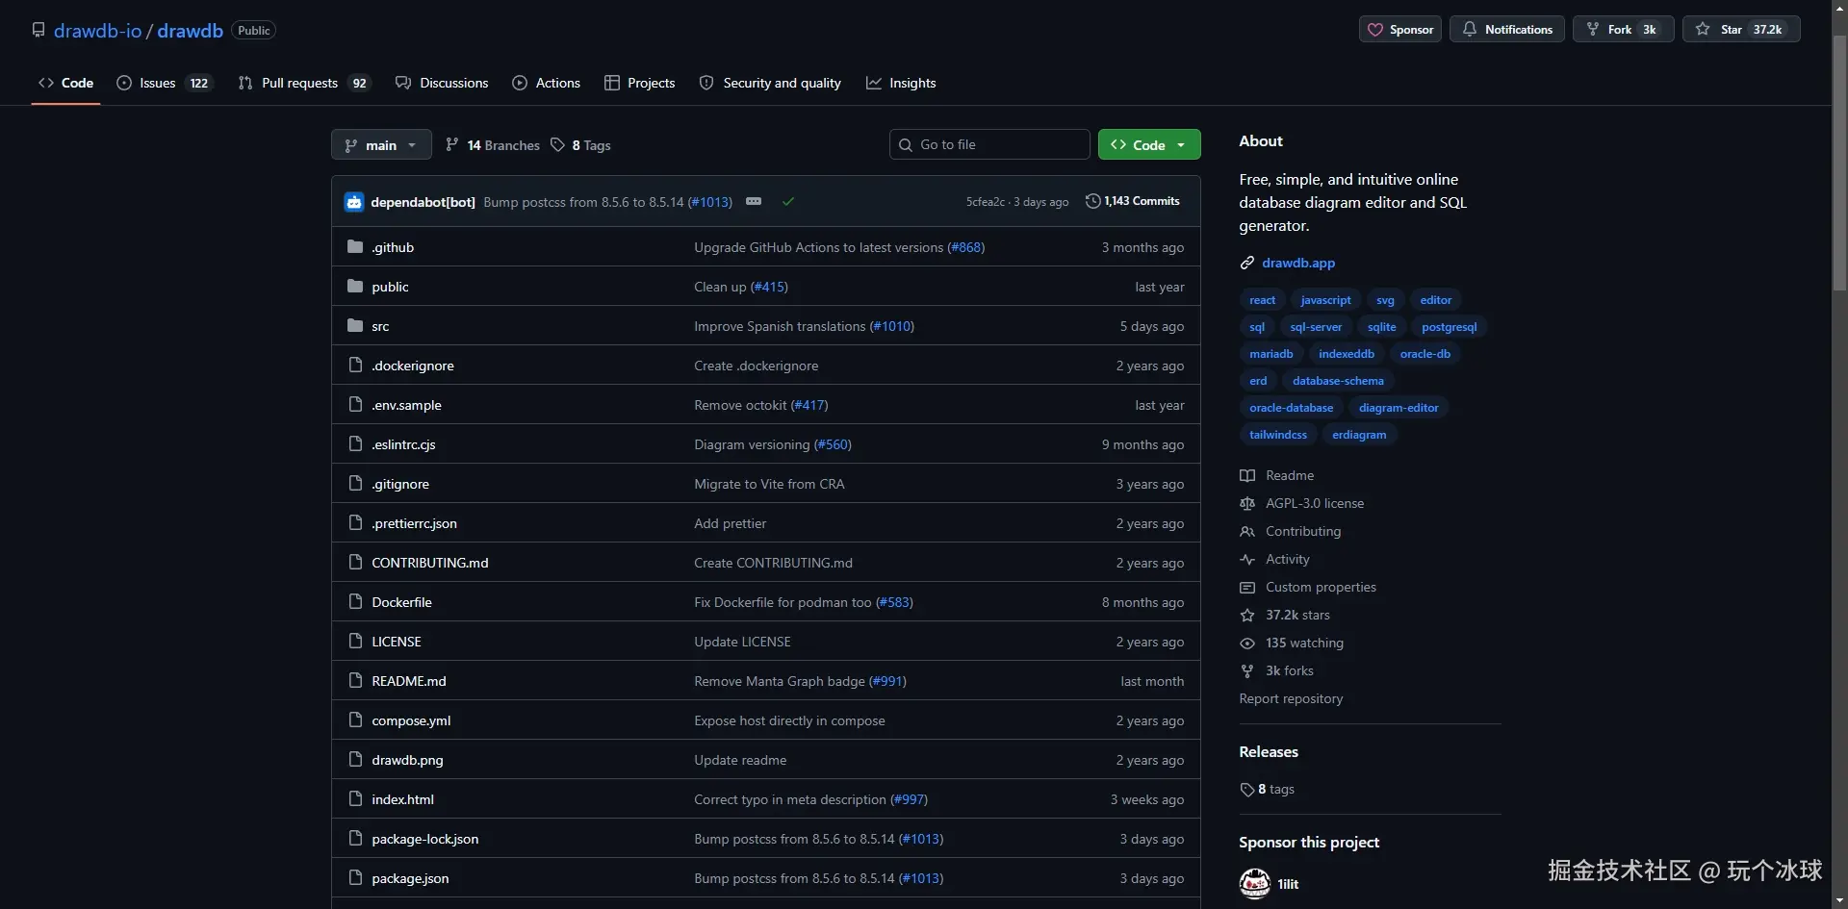Click file icon next to index.html

(355, 798)
